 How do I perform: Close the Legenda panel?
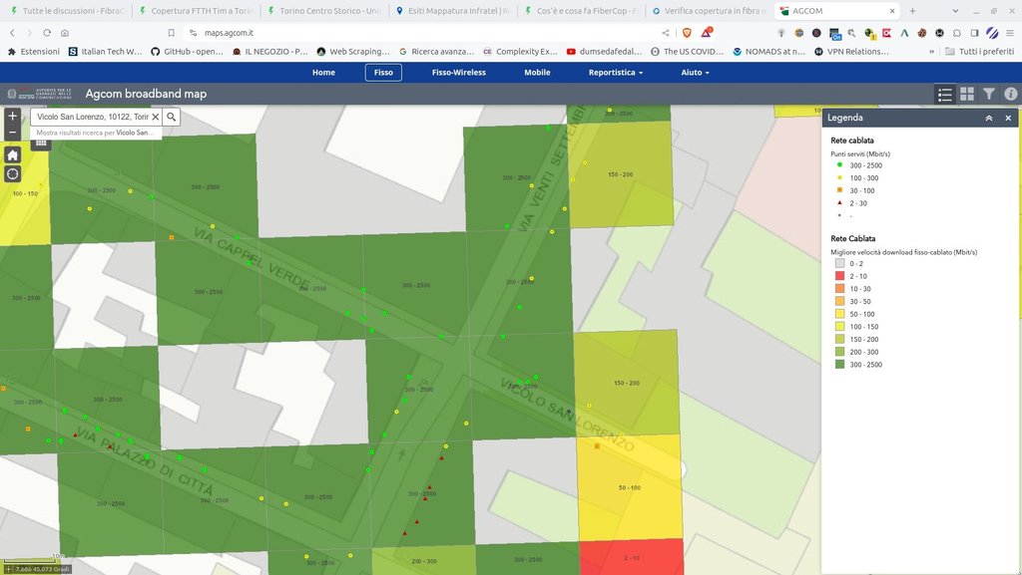click(1007, 118)
